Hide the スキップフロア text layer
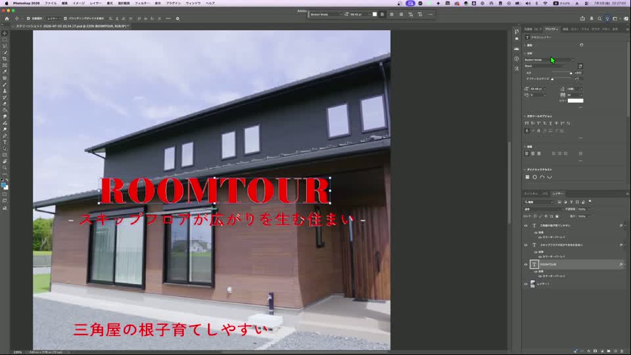631x355 pixels. tap(526, 245)
